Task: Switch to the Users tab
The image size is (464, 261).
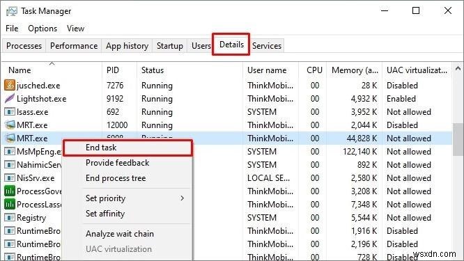Action: pyautogui.click(x=201, y=46)
